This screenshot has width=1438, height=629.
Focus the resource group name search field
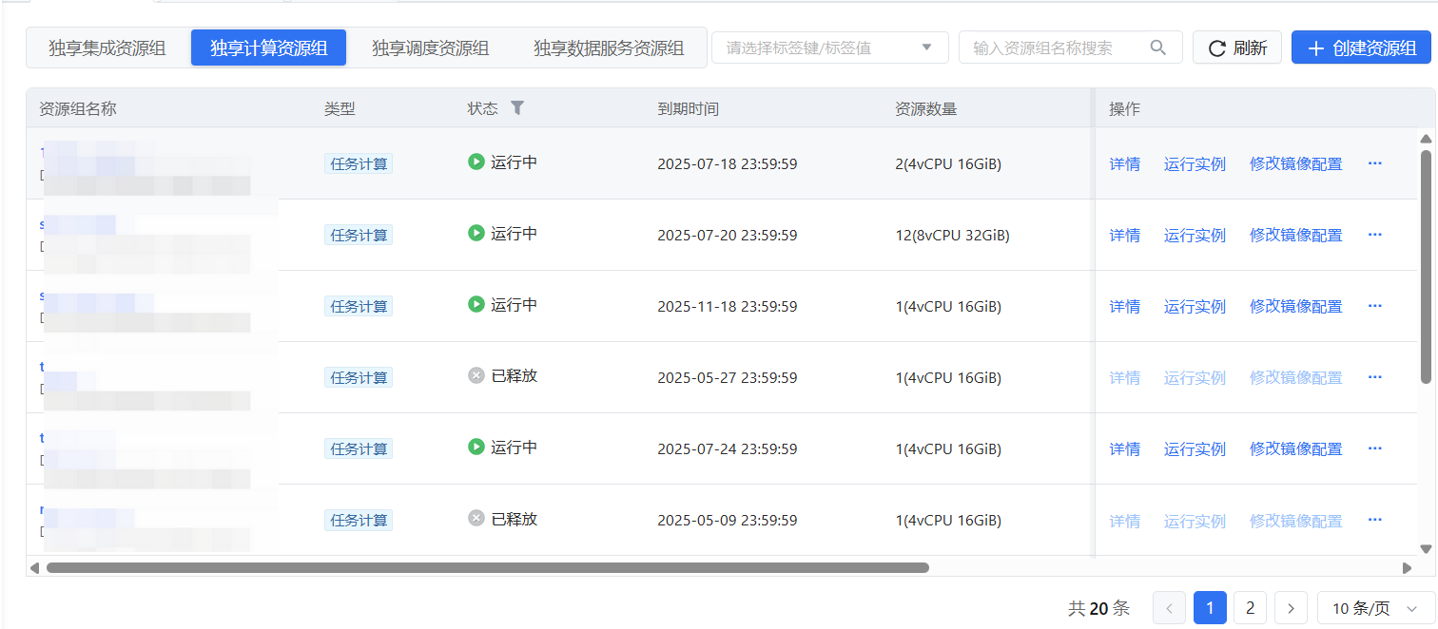[1056, 48]
